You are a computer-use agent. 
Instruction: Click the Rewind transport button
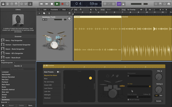point(41,4)
